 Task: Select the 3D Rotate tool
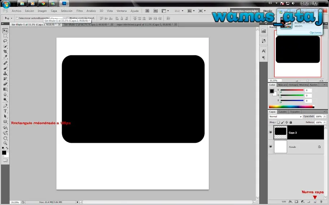(5, 128)
